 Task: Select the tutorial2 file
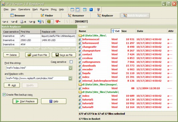[x=127, y=103]
